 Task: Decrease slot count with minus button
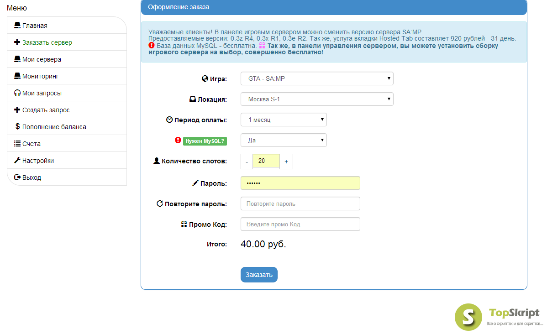247,162
